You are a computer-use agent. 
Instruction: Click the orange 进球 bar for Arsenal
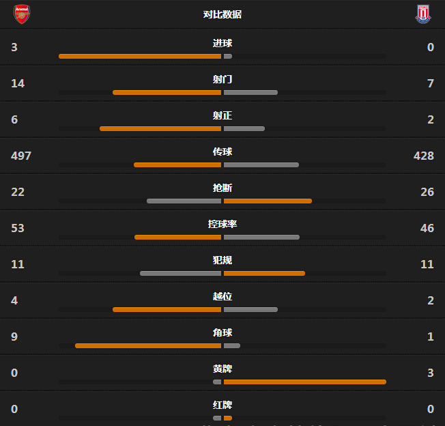140,56
